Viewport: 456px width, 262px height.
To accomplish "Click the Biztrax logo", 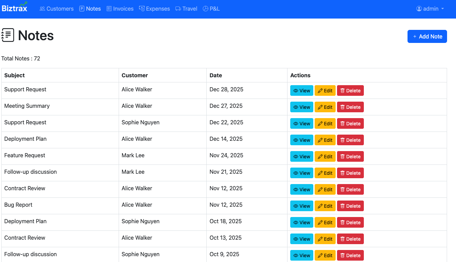I will coord(15,8).
